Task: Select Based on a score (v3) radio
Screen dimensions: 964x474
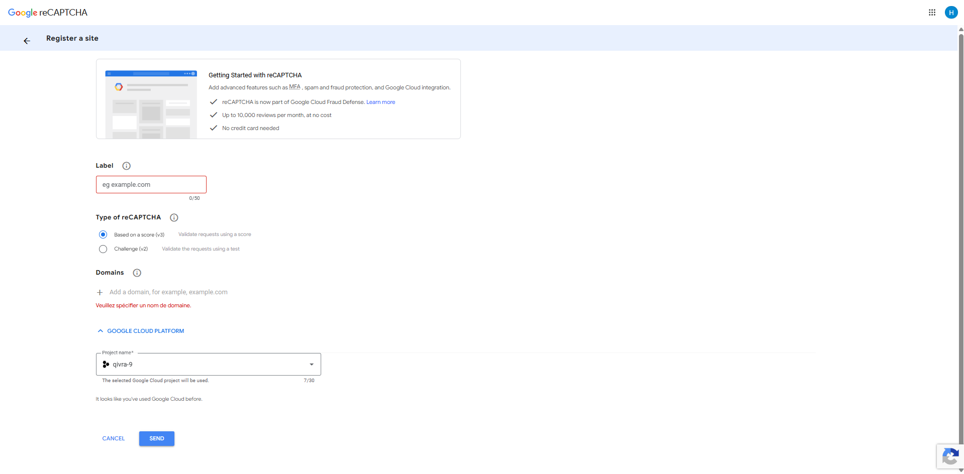Action: (x=103, y=234)
